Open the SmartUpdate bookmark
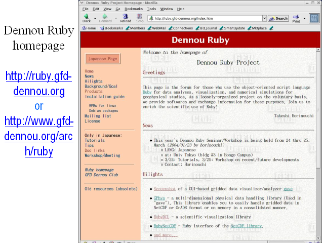This screenshot has width=324, height=243. (x=232, y=28)
